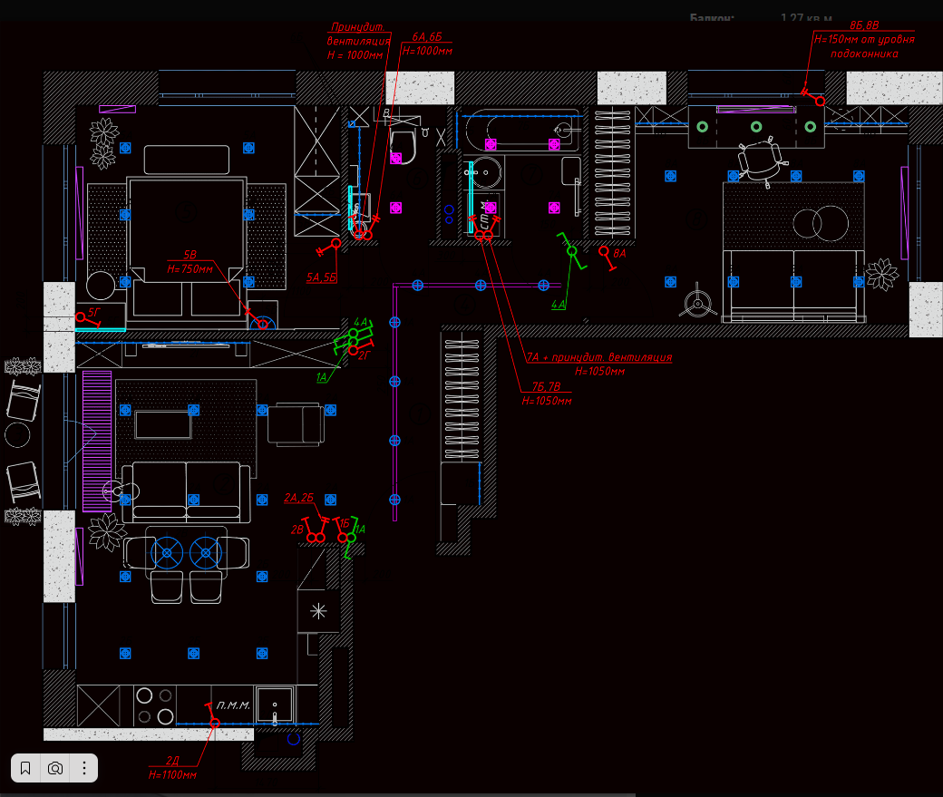
Task: Open the lens image search icon
Action: coord(54,768)
